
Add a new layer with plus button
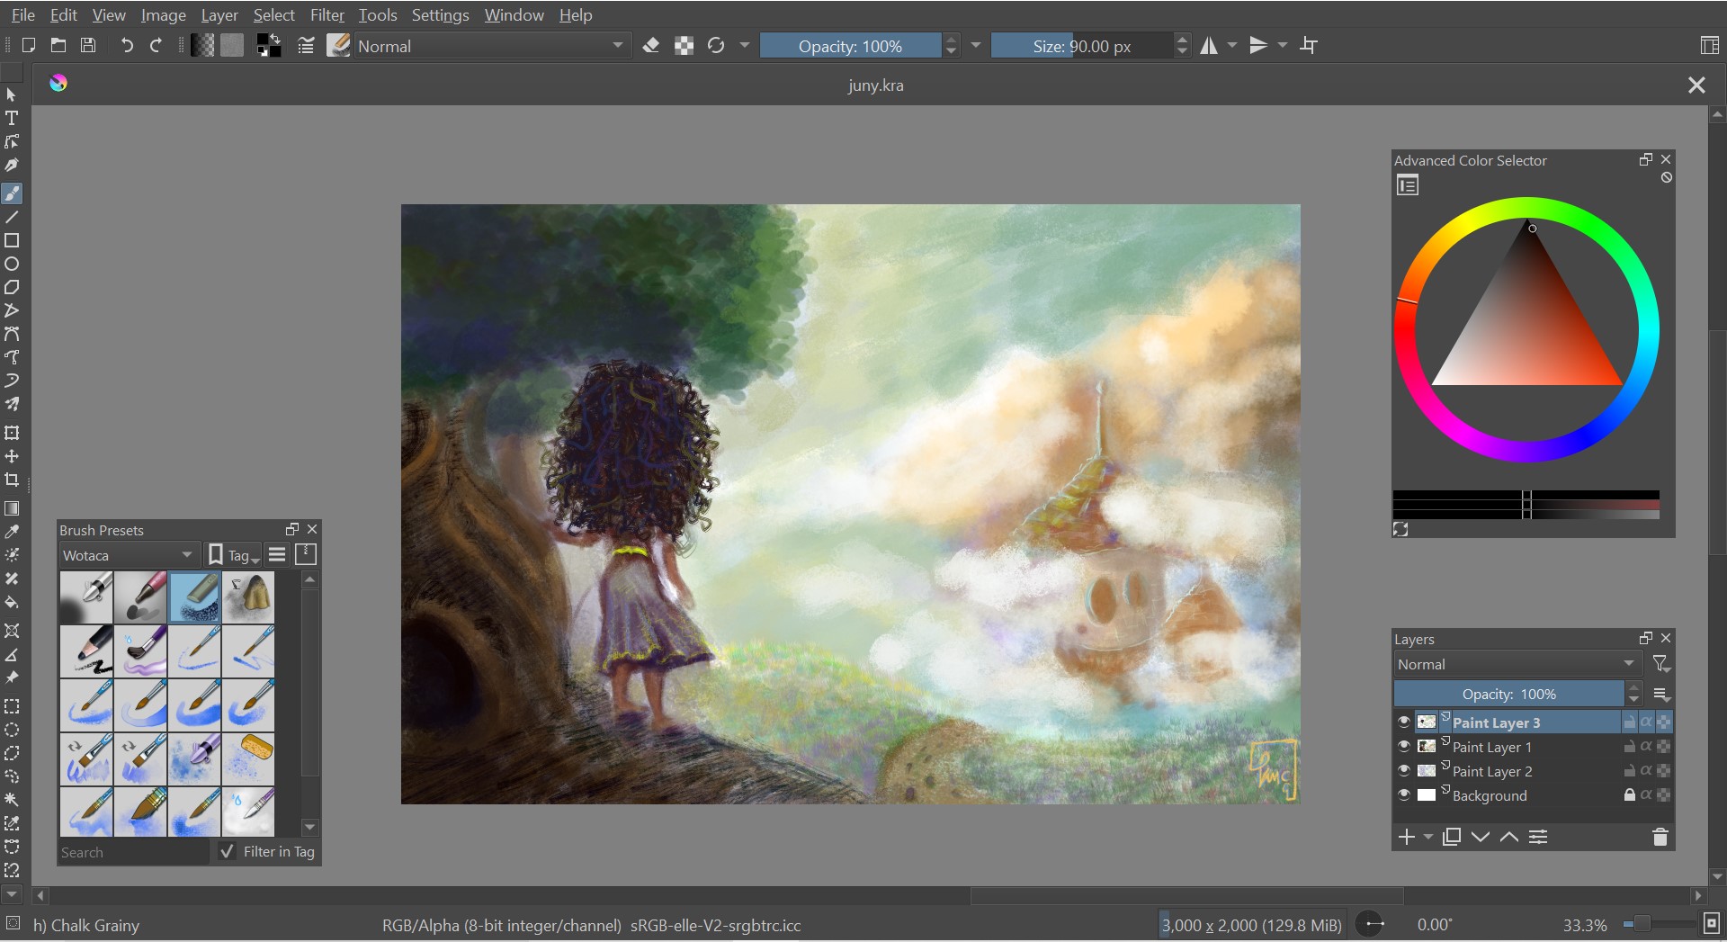[x=1407, y=837]
